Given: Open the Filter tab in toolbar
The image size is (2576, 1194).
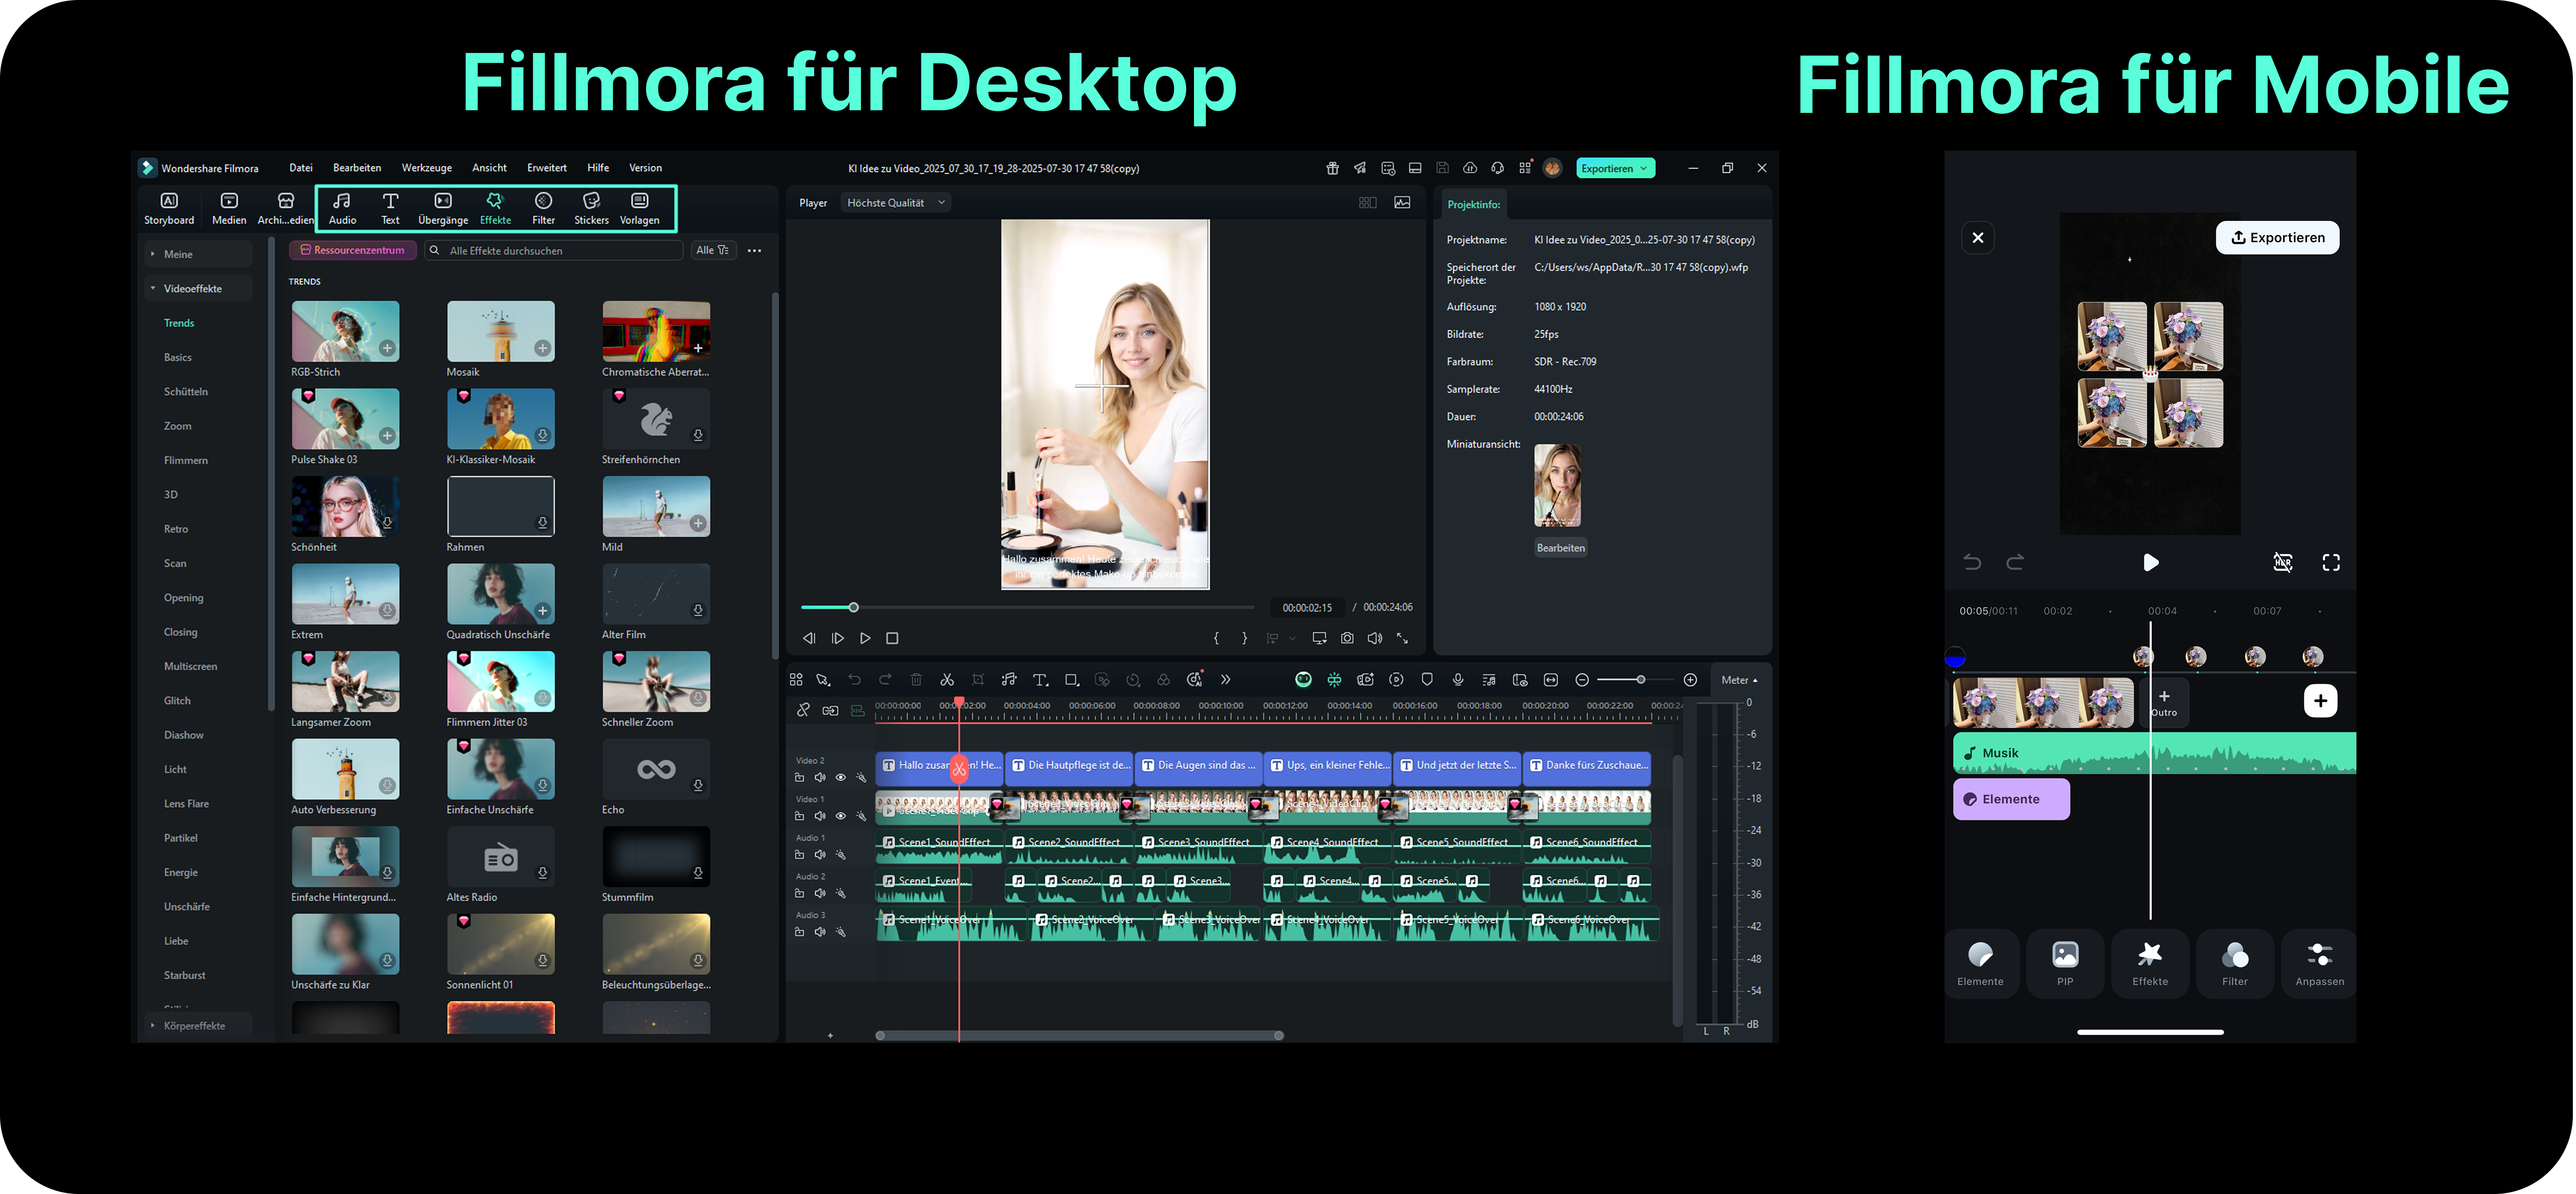Looking at the screenshot, I should pos(543,208).
